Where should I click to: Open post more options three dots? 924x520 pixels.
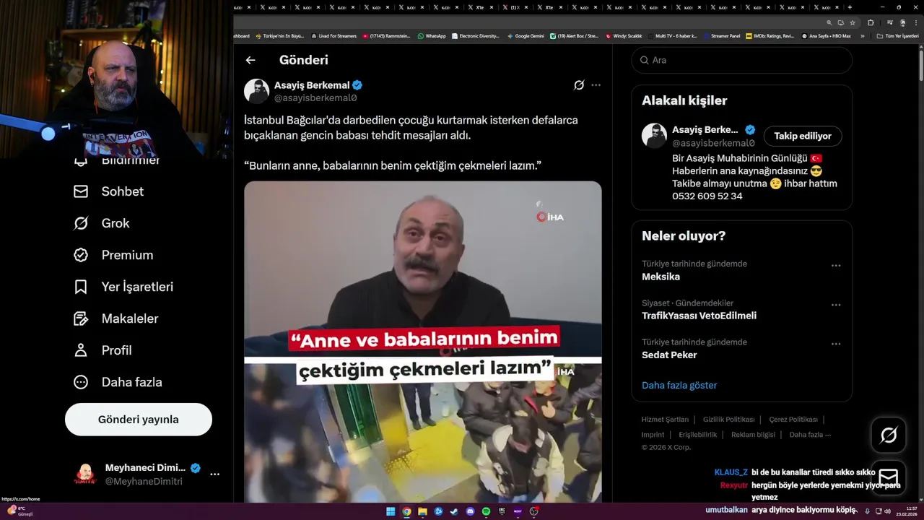tap(596, 85)
